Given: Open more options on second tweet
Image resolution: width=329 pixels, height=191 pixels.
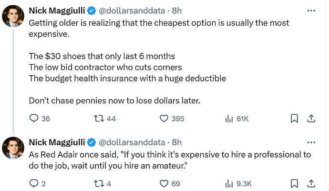Looking at the screenshot, I should [x=311, y=142].
